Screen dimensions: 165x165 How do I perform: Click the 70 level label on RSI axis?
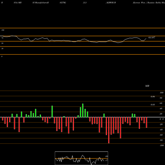click(2, 38)
